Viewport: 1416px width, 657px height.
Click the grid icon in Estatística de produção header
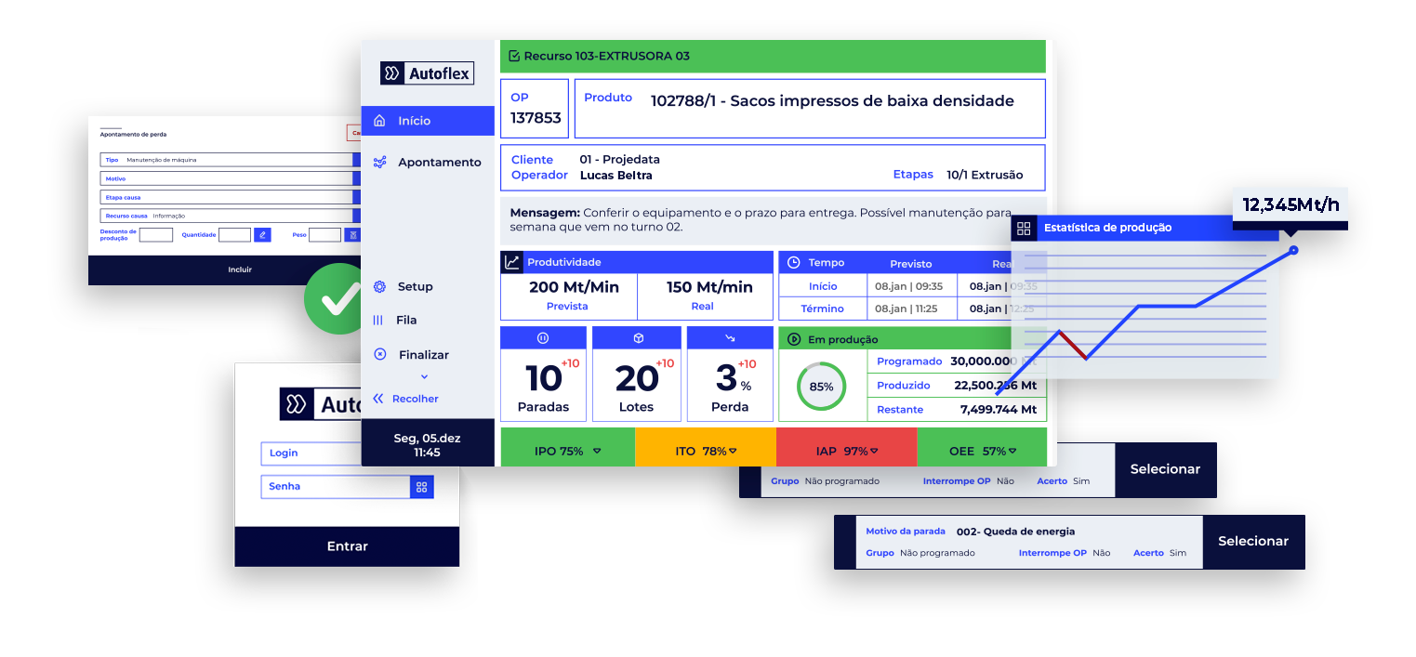coord(1024,228)
